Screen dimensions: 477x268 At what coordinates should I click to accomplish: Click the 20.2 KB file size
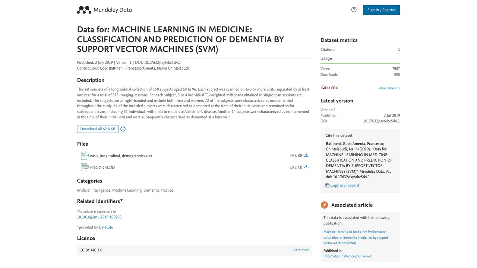click(296, 167)
